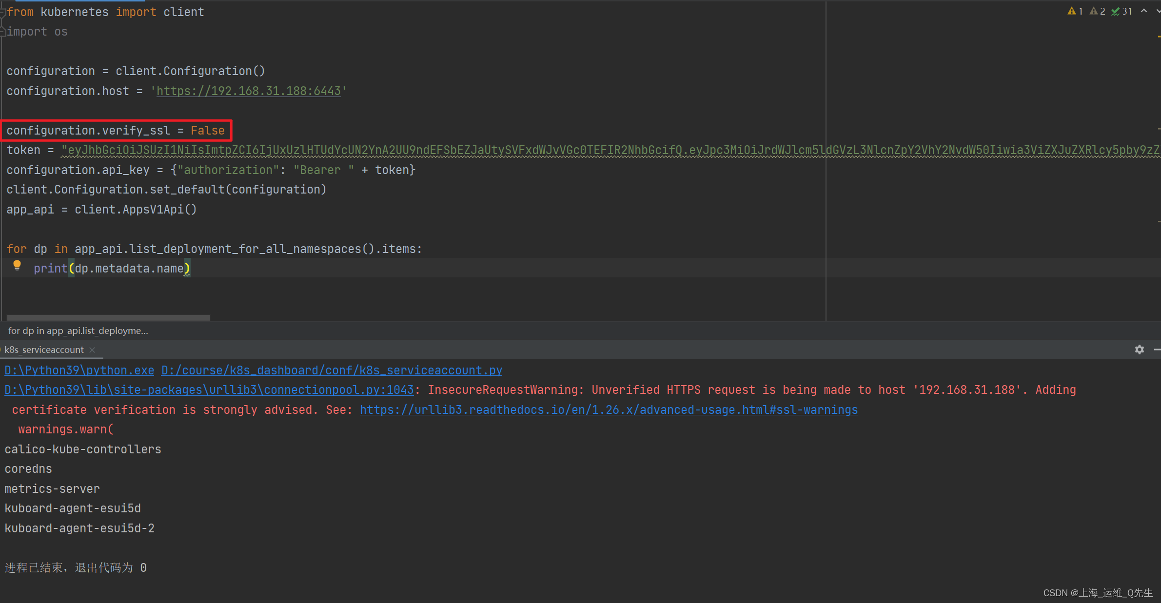Open run panel settings gear

(1139, 350)
